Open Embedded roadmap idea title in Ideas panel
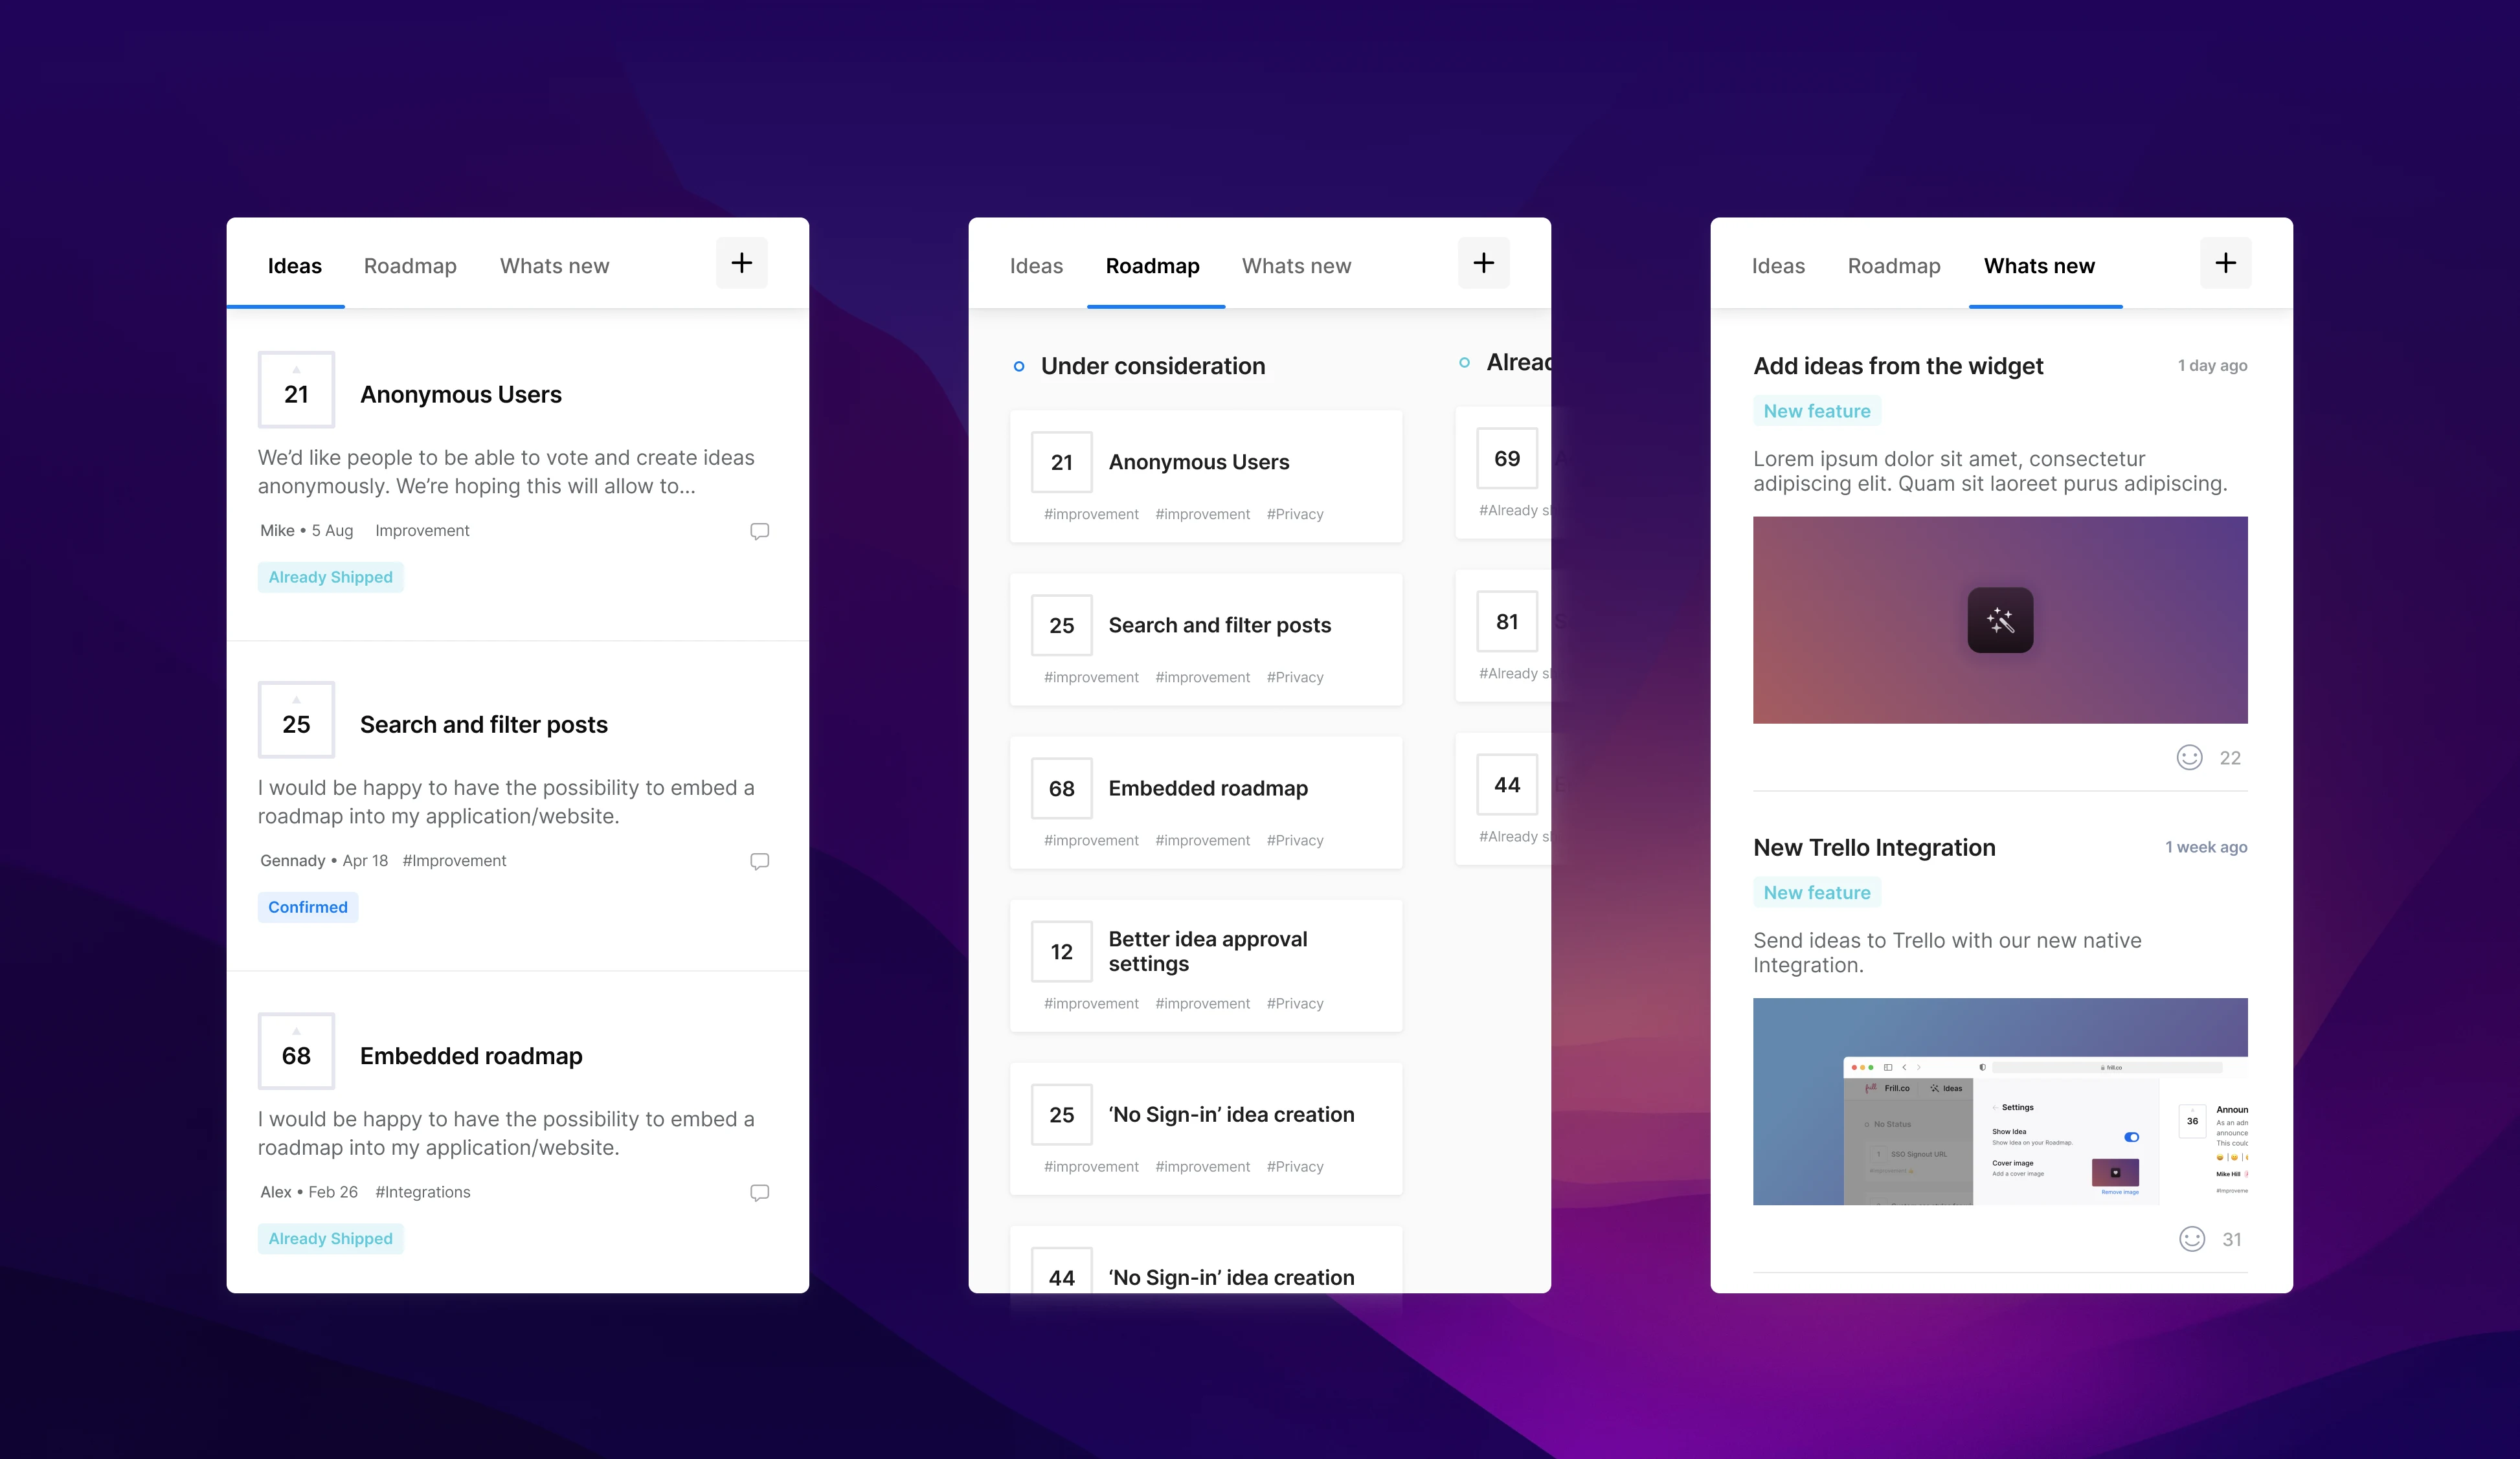The height and width of the screenshot is (1459, 2520). 471,1056
